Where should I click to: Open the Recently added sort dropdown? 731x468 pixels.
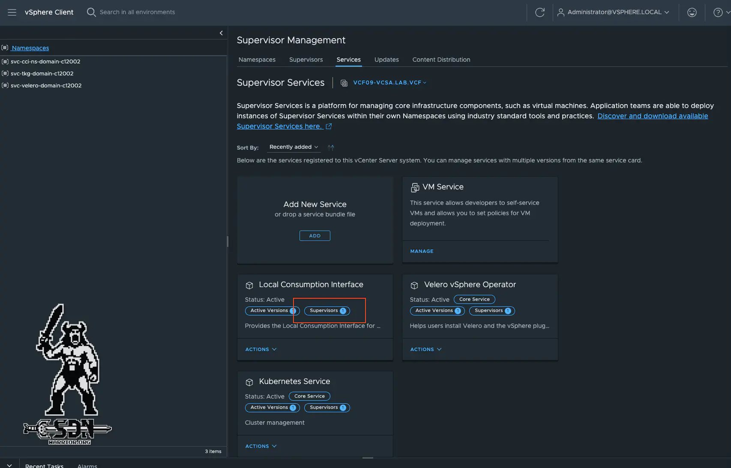click(x=294, y=147)
